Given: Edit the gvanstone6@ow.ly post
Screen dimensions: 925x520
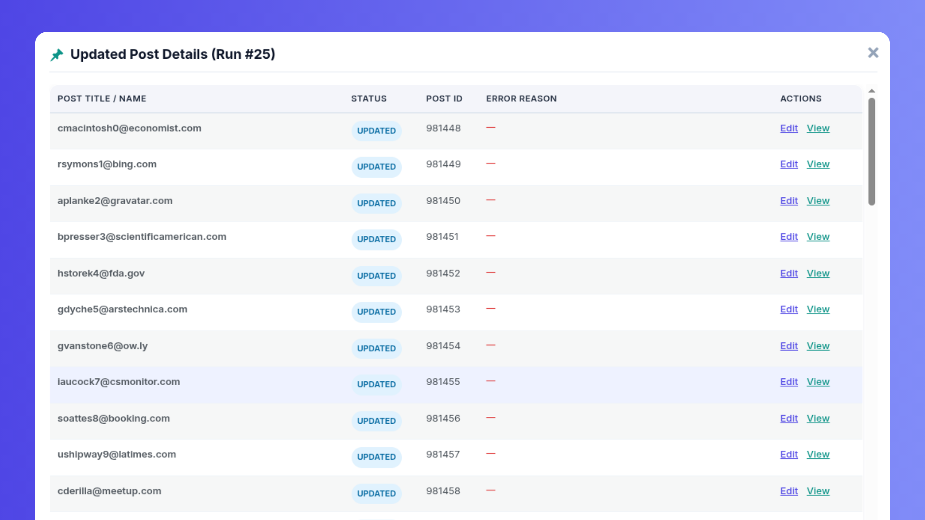Looking at the screenshot, I should tap(789, 346).
